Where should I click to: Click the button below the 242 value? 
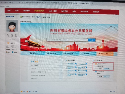click(x=103, y=76)
